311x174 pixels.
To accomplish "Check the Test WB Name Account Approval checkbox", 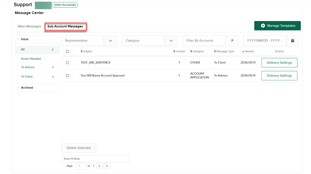I will tap(67, 75).
